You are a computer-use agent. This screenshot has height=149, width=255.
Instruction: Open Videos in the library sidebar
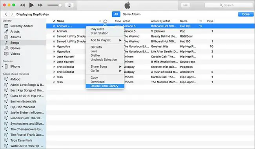[x=15, y=54]
